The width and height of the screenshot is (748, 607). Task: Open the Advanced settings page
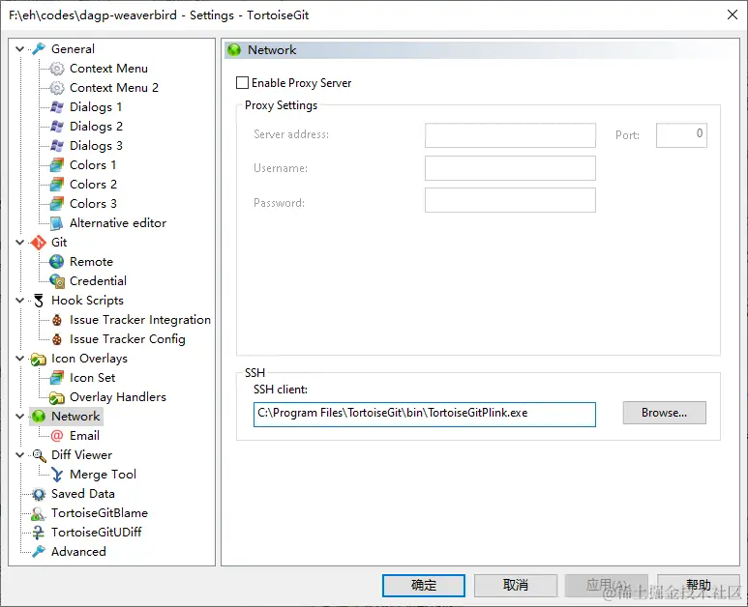78,552
